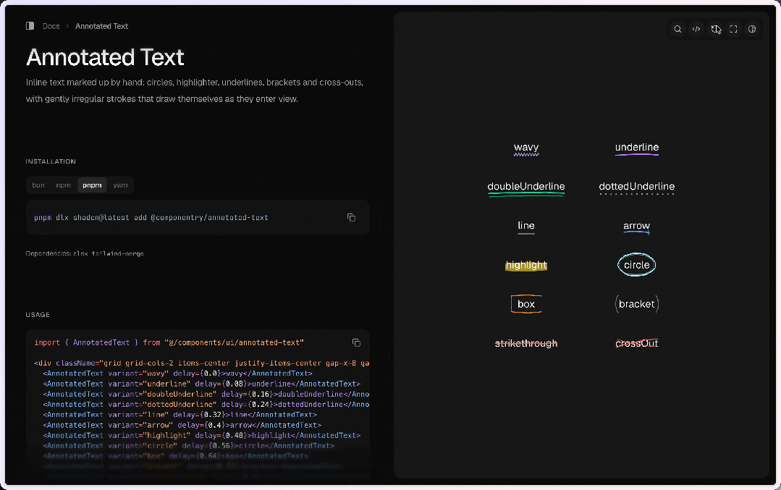Click the USAGE section heading

pos(38,315)
